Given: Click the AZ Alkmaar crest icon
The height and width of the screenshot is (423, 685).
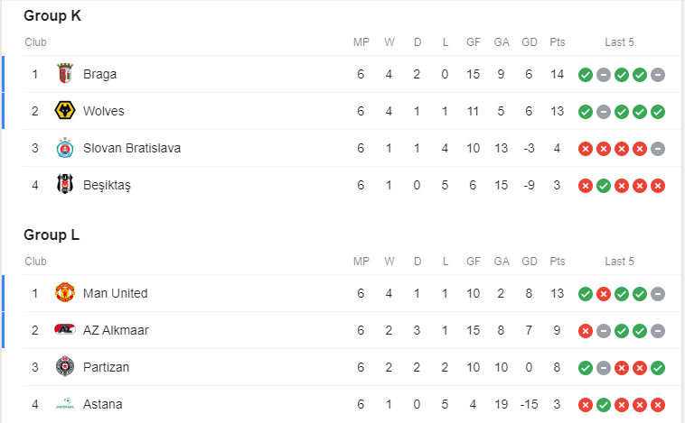Looking at the screenshot, I should pyautogui.click(x=64, y=330).
